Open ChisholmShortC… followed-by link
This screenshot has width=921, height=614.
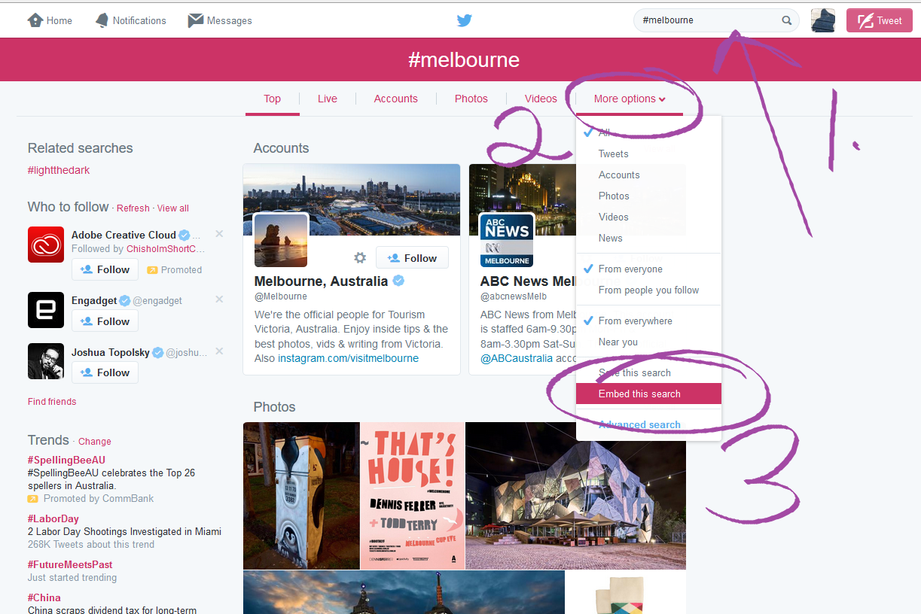(166, 249)
